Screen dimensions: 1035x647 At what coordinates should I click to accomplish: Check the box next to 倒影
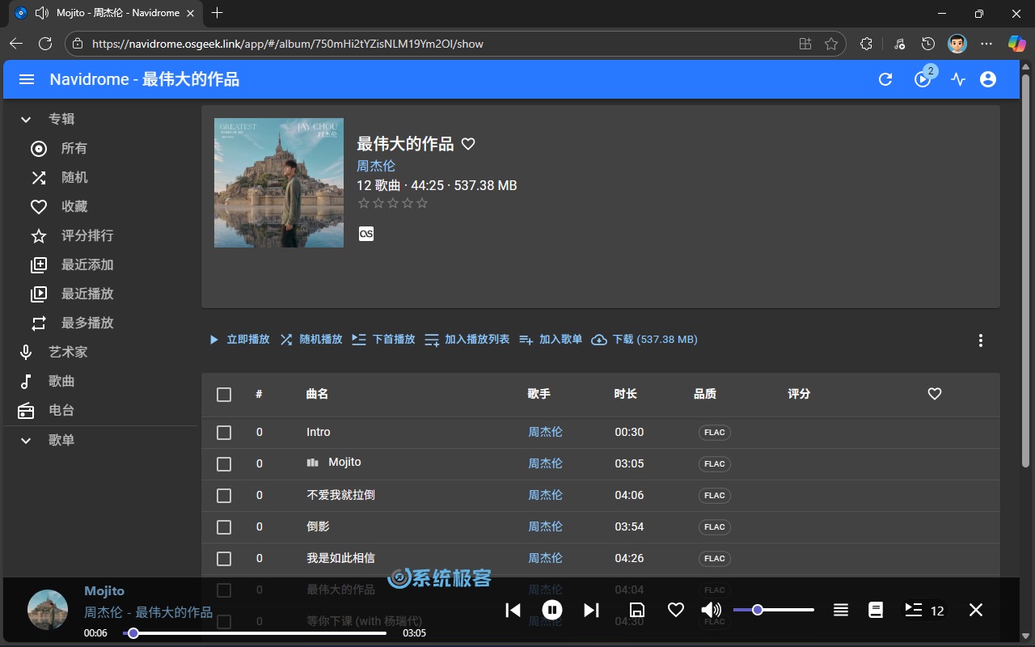(x=224, y=527)
